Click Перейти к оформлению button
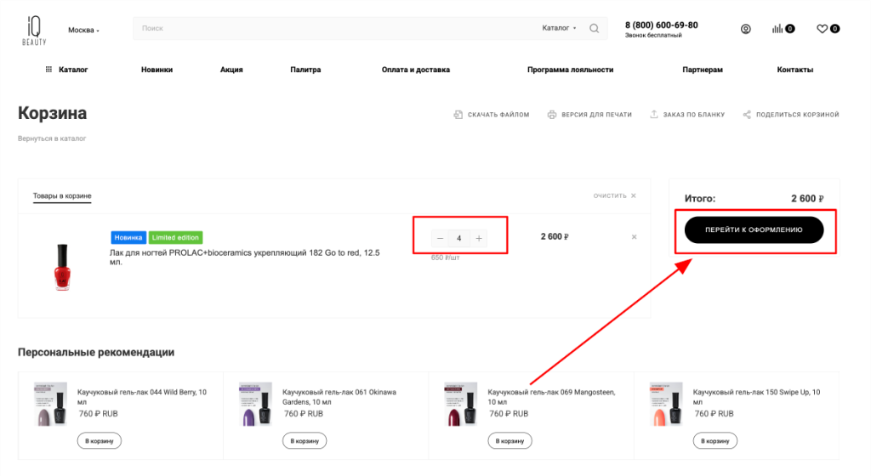The height and width of the screenshot is (476, 871). (754, 229)
